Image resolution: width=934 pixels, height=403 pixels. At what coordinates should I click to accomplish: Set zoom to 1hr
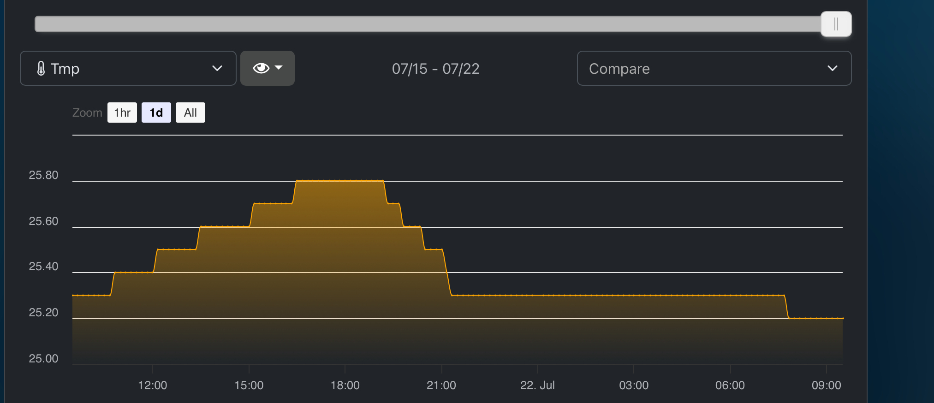(x=122, y=113)
